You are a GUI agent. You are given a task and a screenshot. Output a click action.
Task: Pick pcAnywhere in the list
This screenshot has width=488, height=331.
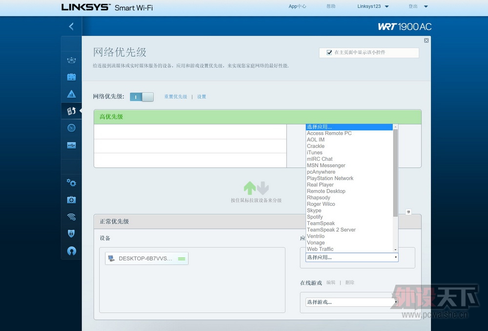click(349, 172)
